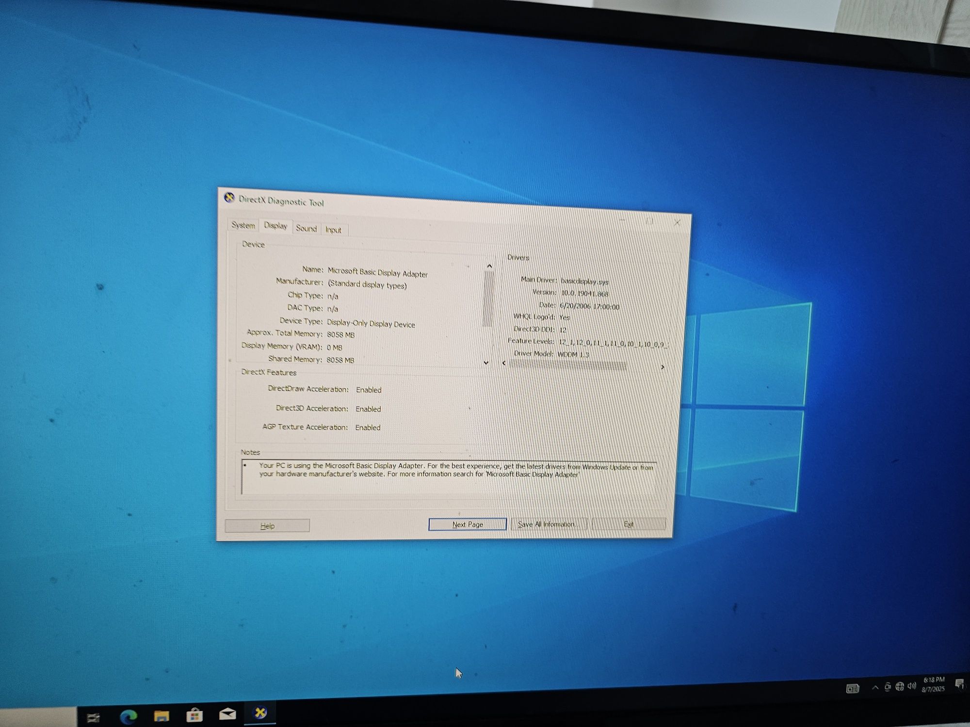Image resolution: width=970 pixels, height=727 pixels.
Task: Click the Drivers list scroll-left arrow
Action: click(504, 363)
